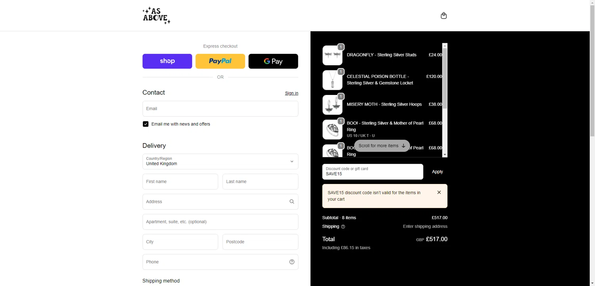Click the Contact heading

tap(154, 93)
